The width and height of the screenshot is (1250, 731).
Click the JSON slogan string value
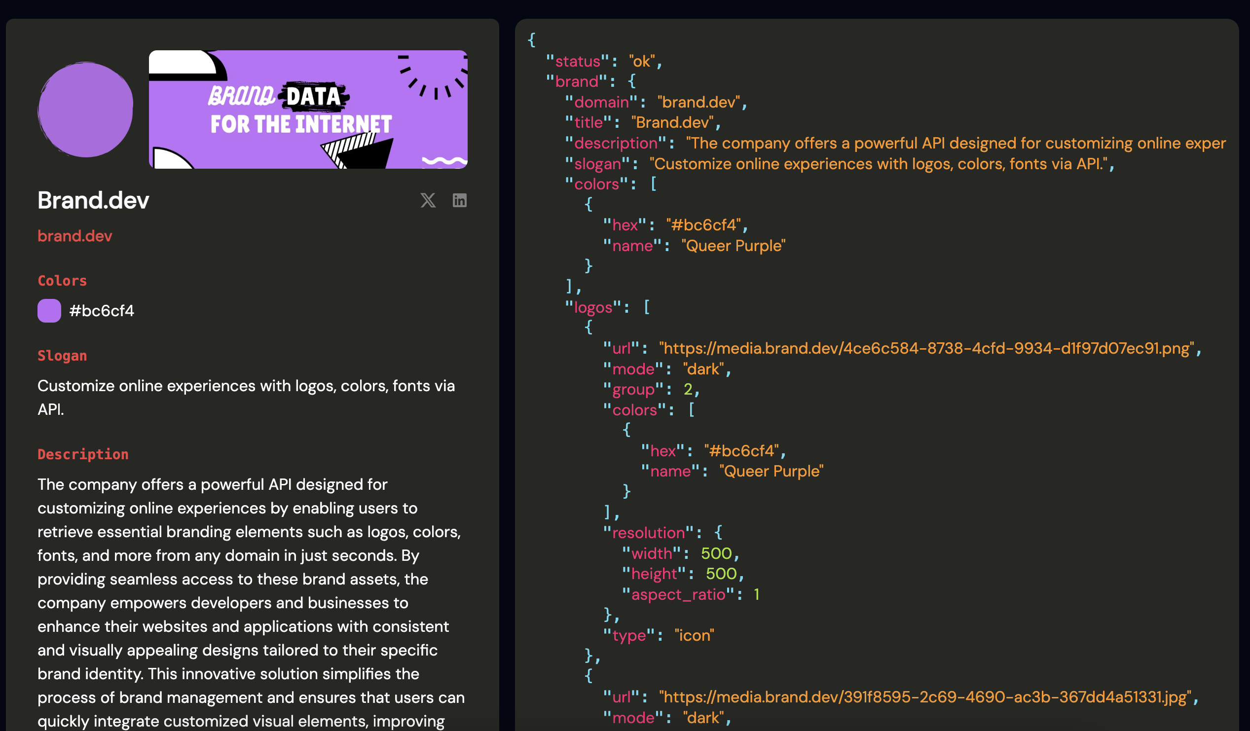click(x=878, y=164)
